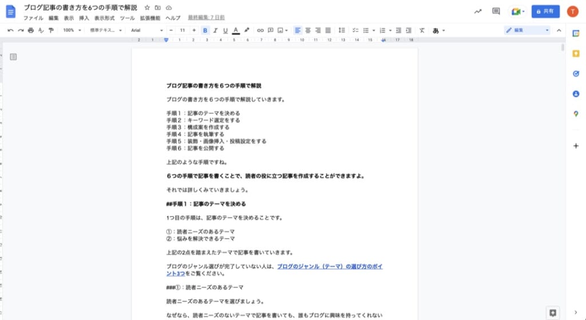The width and height of the screenshot is (586, 320).
Task: Set line spacing from toolbar
Action: (x=342, y=30)
